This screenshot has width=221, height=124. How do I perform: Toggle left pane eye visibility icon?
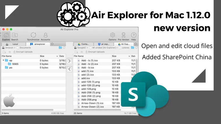click(x=10, y=52)
